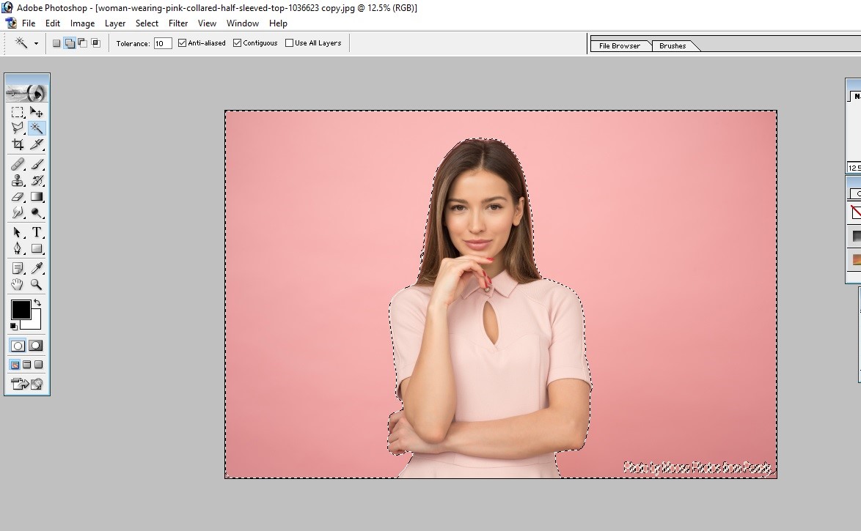Set selection mode to Intersect with selection
This screenshot has height=531, width=861.
pyautogui.click(x=95, y=42)
